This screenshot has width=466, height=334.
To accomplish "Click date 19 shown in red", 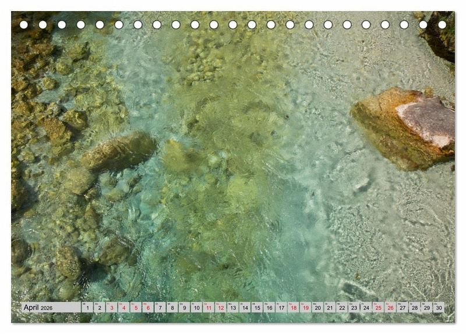I will (305, 308).
